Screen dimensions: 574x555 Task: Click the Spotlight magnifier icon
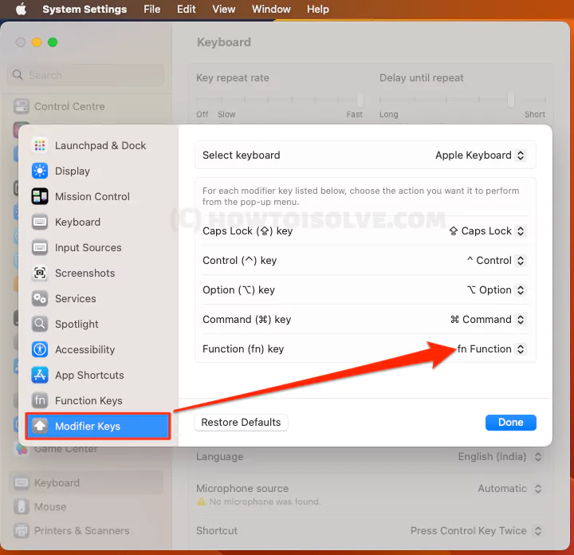coord(40,324)
